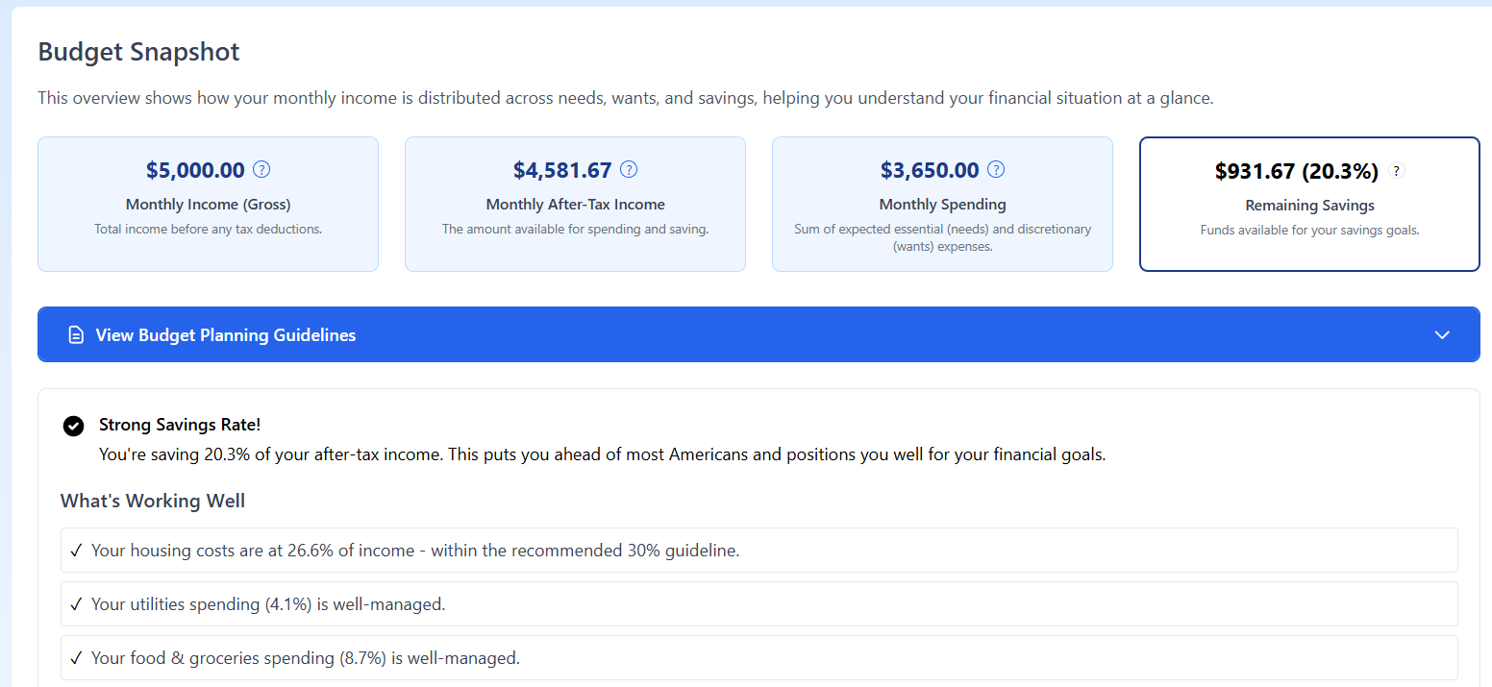Select the Monthly Income (Gross) label
This screenshot has width=1492, height=687.
pos(208,205)
